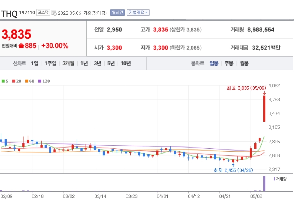Click the calendar icon beside 2022.05.06
This screenshot has width=294, height=204.
click(x=54, y=13)
